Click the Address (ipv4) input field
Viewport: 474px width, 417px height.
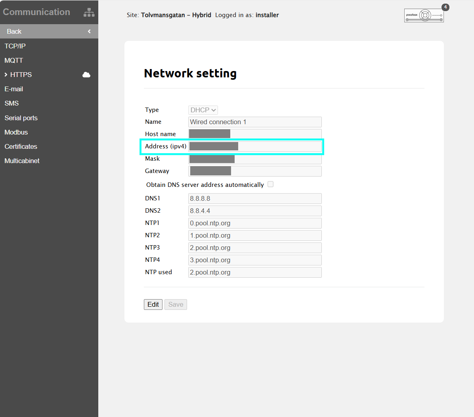[255, 146]
